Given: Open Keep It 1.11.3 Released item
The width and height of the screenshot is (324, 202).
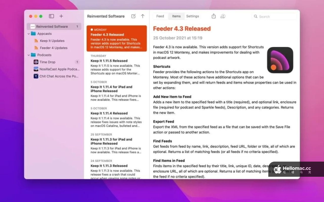Looking at the screenshot, I should (x=116, y=169).
